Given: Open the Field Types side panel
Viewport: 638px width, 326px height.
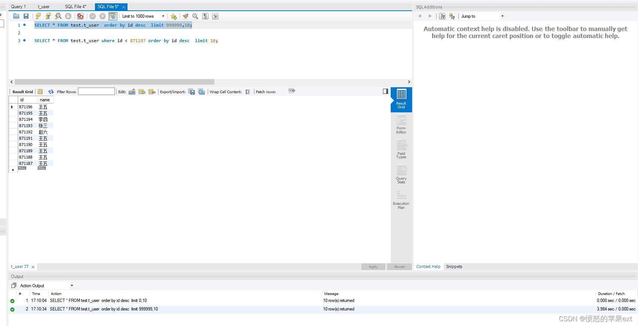Looking at the screenshot, I should tap(401, 149).
